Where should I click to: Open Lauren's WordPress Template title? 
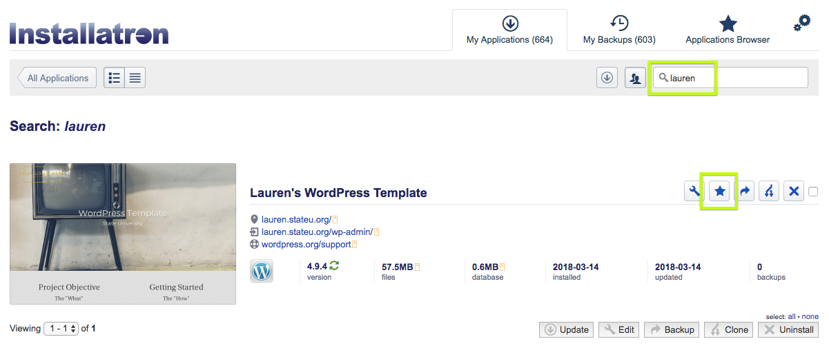[x=338, y=193]
